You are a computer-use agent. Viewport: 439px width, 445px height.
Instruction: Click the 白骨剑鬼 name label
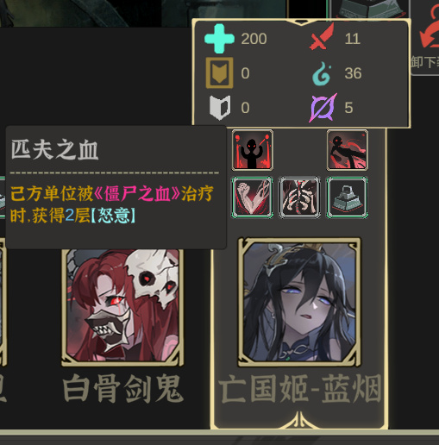pos(122,388)
